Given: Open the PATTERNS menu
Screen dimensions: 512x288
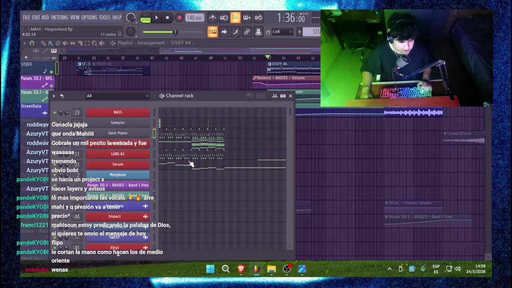Looking at the screenshot, I should (60, 18).
